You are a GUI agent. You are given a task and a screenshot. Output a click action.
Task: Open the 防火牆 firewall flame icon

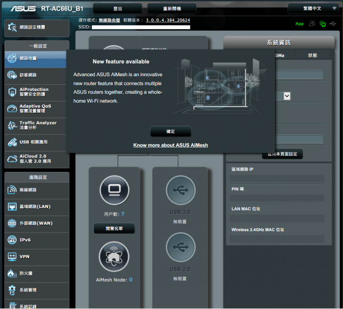click(x=12, y=273)
